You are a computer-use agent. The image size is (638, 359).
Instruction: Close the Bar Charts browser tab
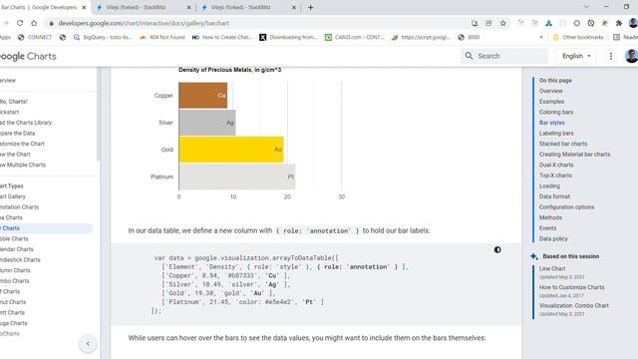(84, 7)
